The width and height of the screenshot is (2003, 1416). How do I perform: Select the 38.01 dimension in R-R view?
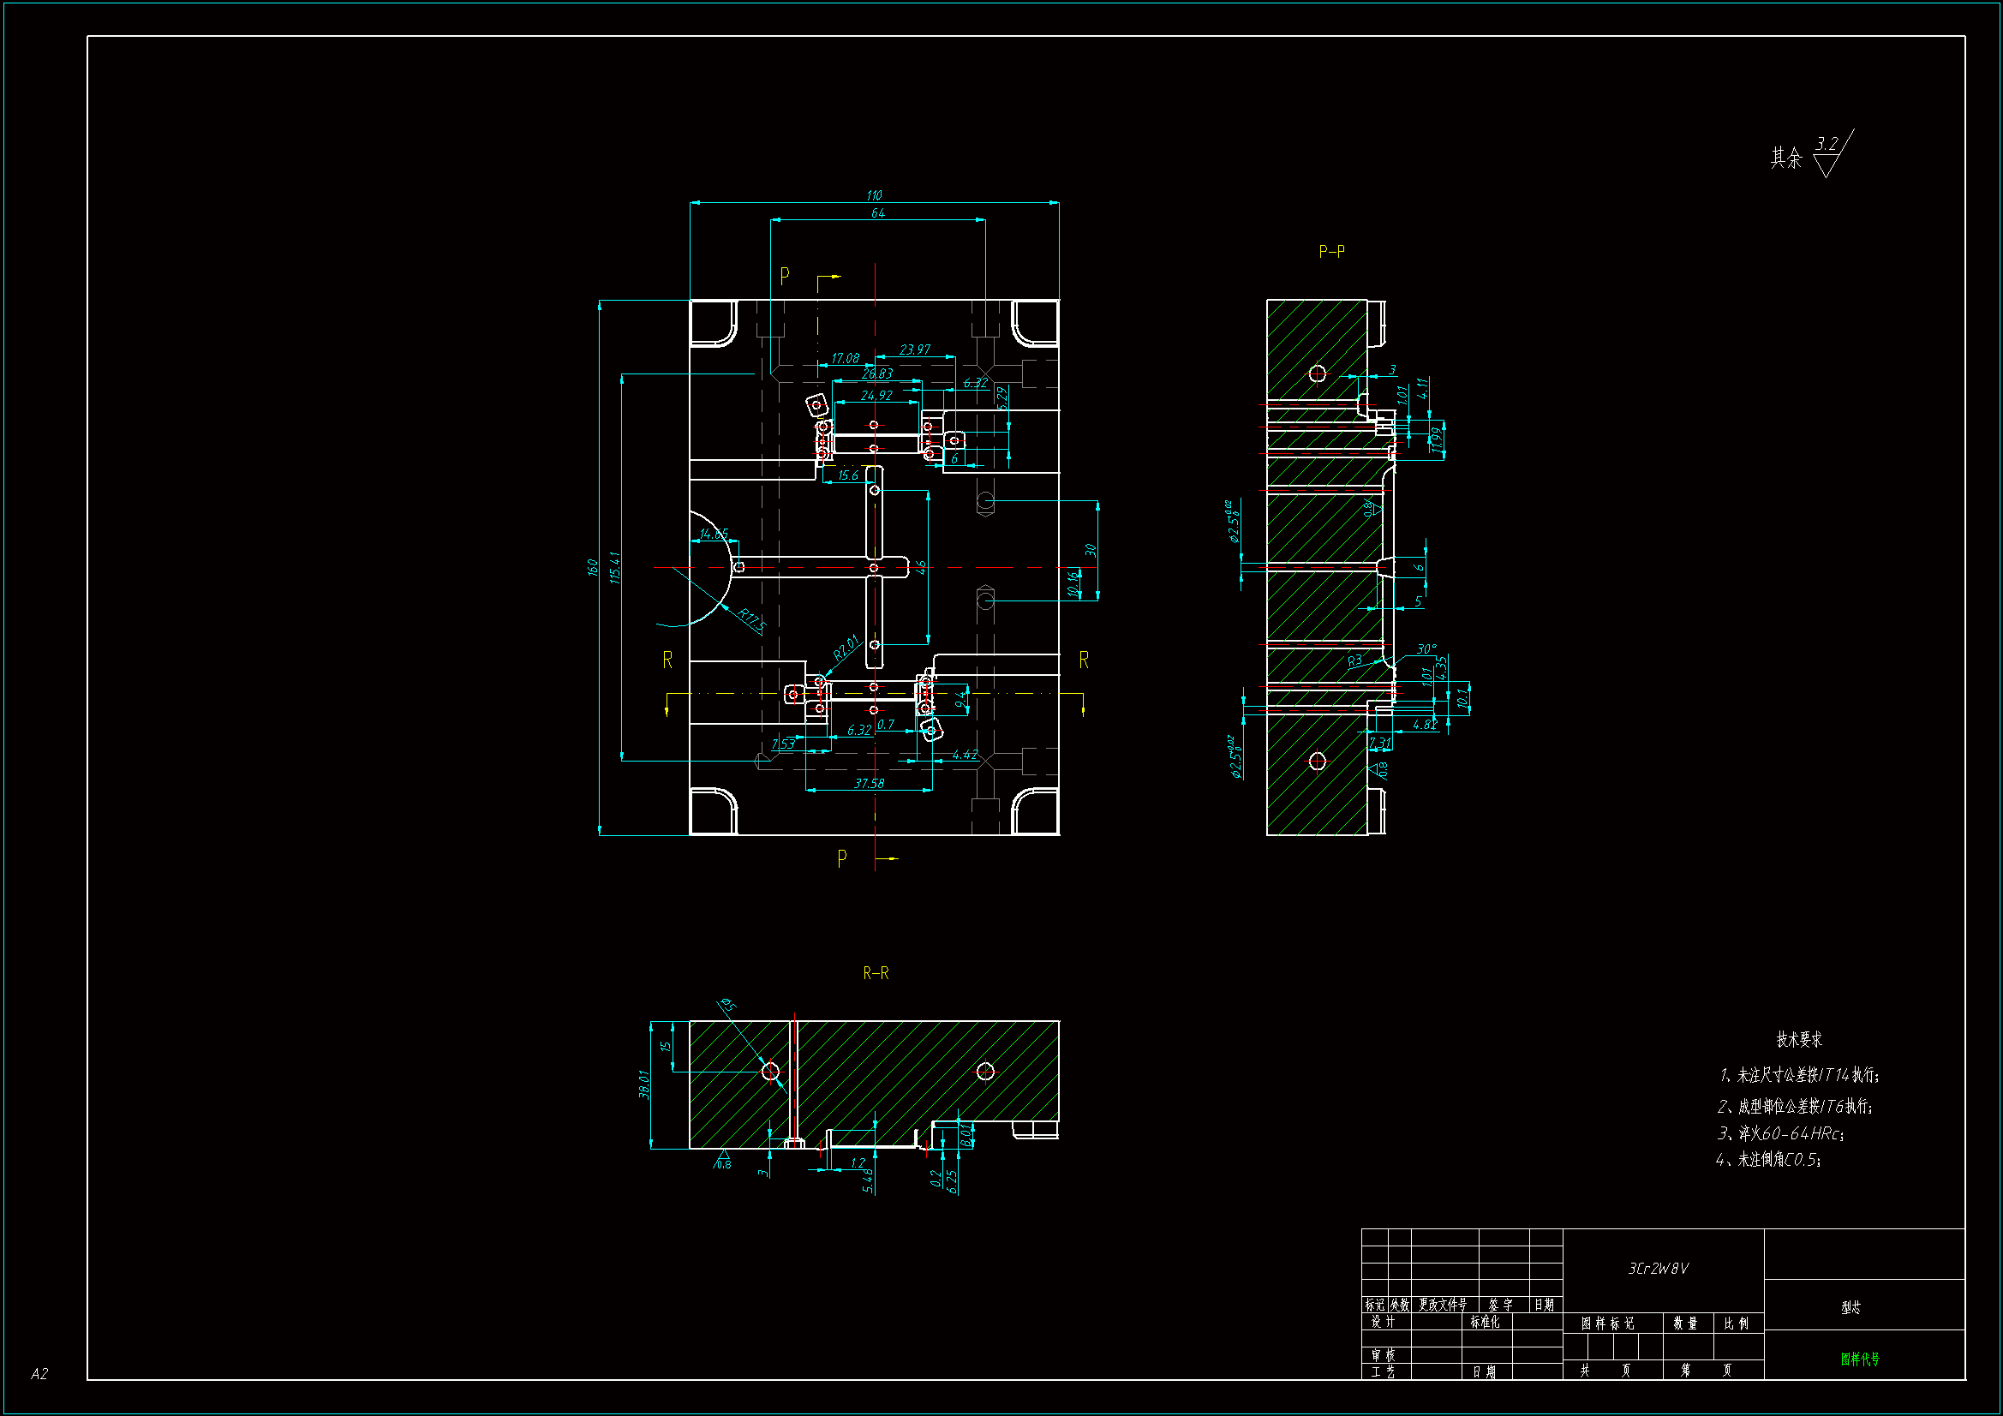[x=644, y=1084]
